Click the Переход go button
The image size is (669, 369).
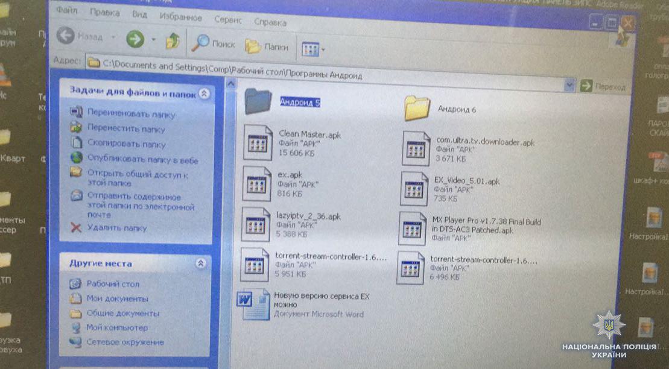pyautogui.click(x=603, y=87)
